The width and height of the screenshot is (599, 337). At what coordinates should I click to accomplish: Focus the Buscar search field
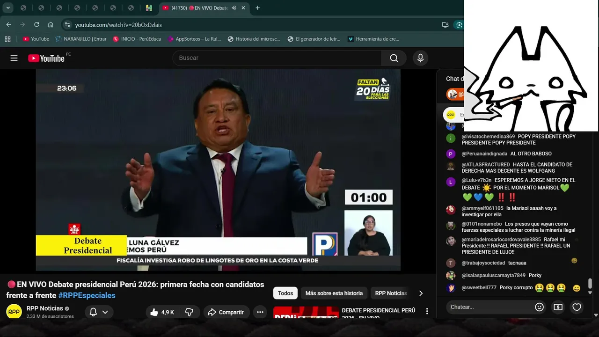[277, 58]
